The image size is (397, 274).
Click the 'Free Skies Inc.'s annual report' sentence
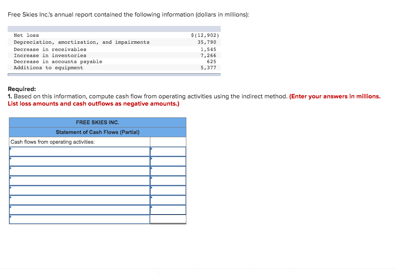128,15
